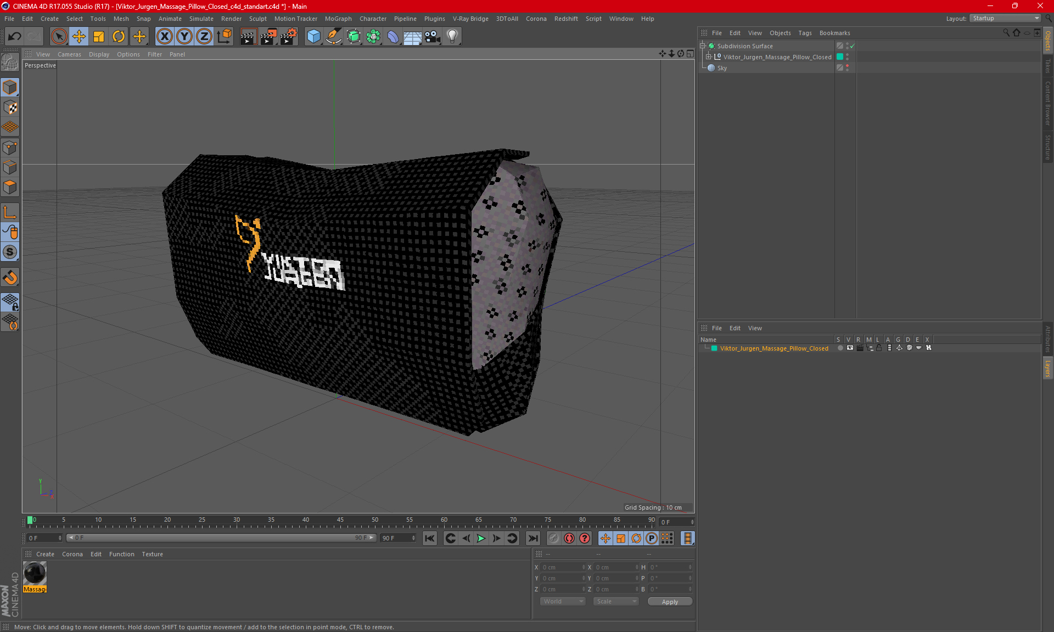Toggle layer Lock icon
1054x632 pixels.
(x=879, y=348)
